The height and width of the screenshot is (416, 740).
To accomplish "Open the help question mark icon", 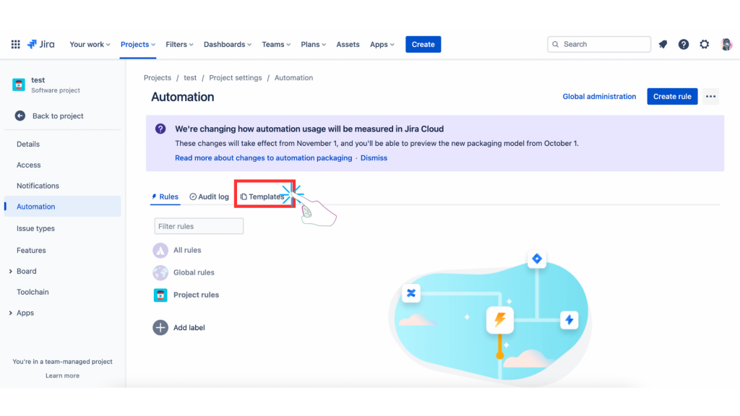I will click(684, 44).
